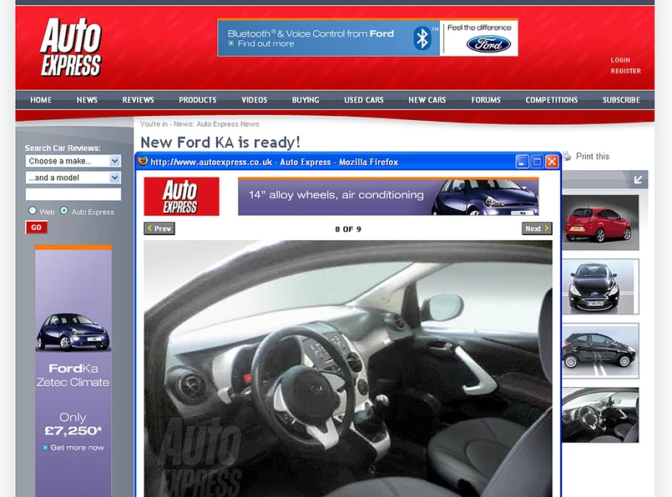Minimize the Firefox popup window
The width and height of the screenshot is (672, 497).
(522, 162)
